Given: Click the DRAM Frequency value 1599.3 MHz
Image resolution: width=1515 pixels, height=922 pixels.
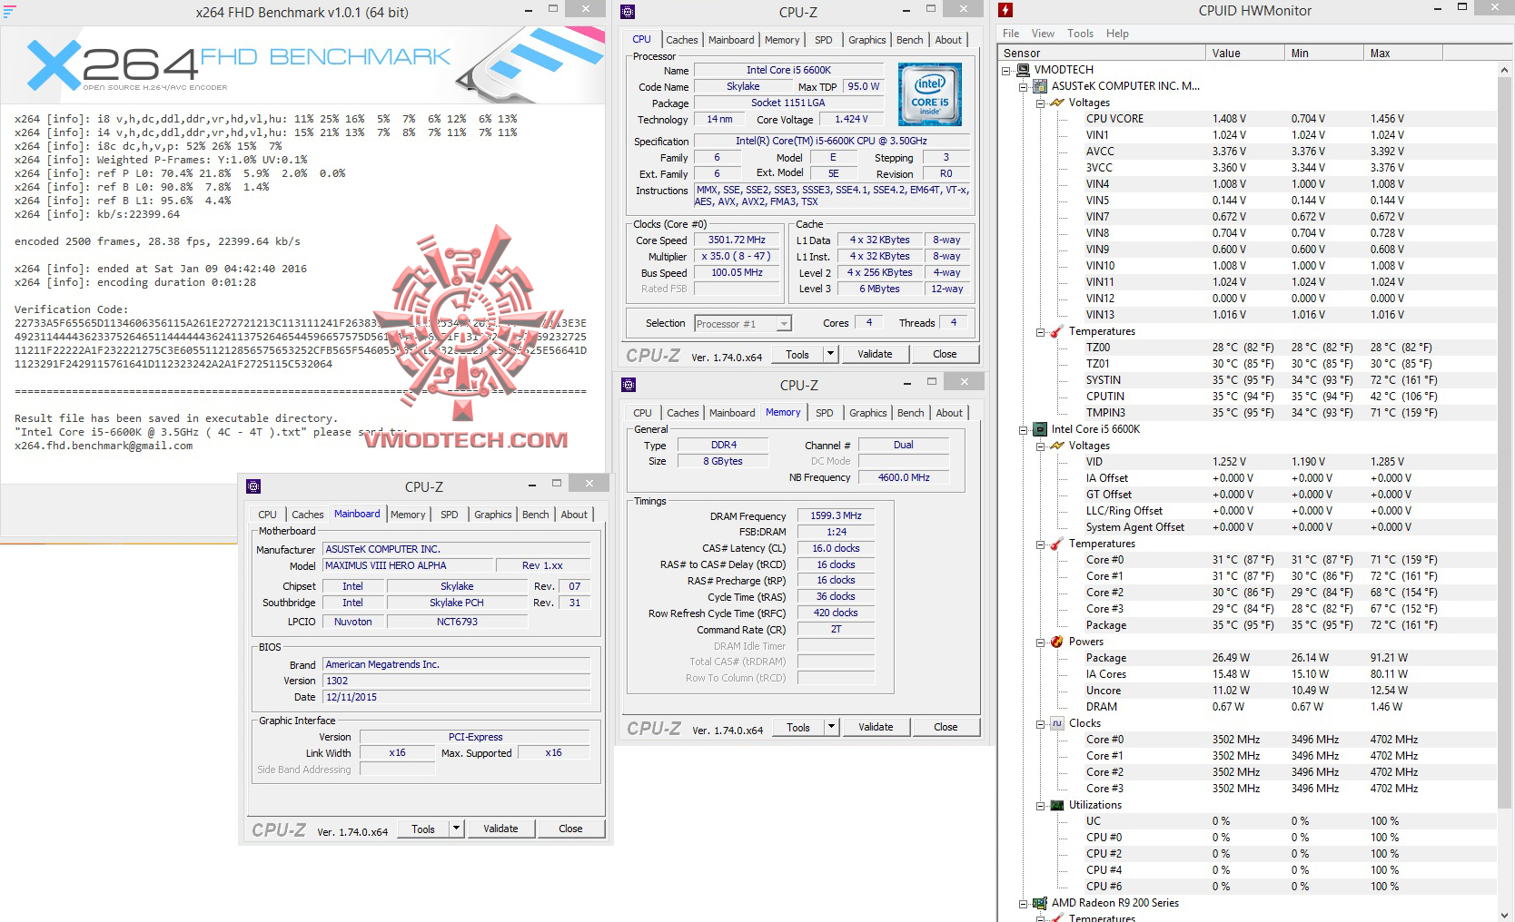Looking at the screenshot, I should (837, 515).
